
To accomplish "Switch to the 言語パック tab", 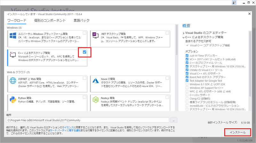I will click(82, 20).
